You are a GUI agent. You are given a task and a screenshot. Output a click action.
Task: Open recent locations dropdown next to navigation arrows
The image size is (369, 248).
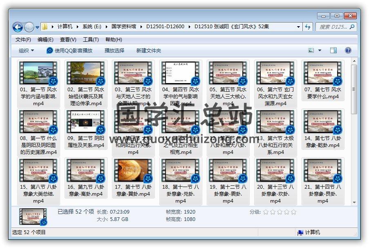click(38, 27)
